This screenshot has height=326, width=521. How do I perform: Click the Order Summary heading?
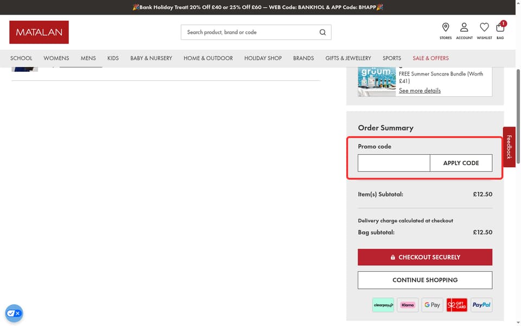click(x=385, y=128)
